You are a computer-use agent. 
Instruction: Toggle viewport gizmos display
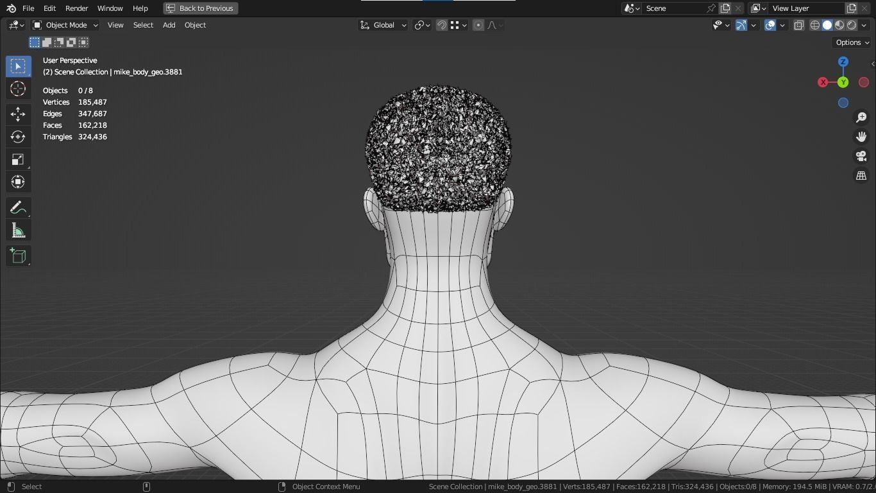click(741, 25)
